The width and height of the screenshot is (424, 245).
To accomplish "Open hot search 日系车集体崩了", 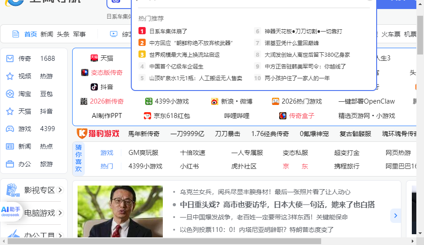I will pos(168,32).
